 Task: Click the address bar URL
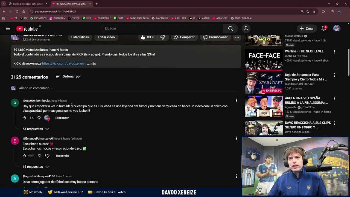point(56,11)
